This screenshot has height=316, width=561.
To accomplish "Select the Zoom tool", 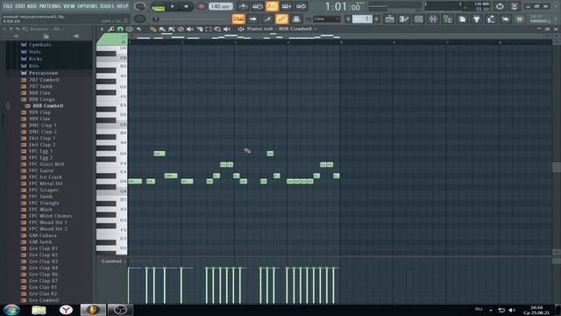I will pyautogui.click(x=217, y=29).
